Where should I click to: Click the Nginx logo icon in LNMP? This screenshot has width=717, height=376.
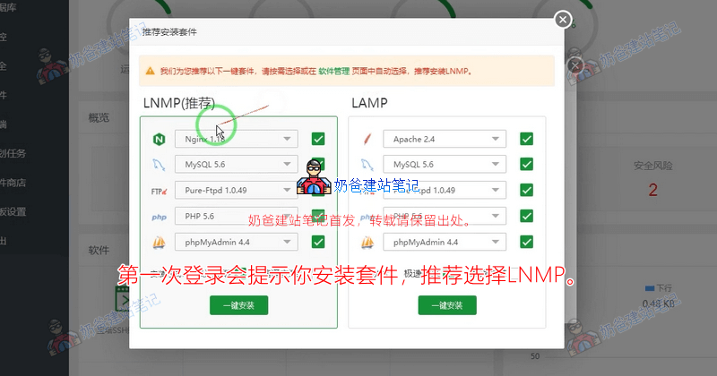tap(159, 139)
